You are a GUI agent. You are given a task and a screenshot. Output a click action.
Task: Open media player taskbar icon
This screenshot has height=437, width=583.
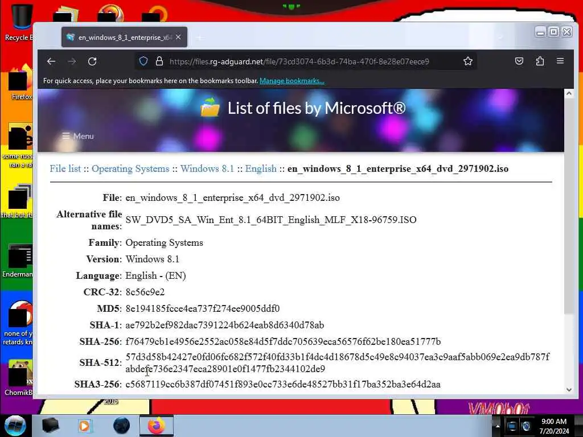click(x=85, y=426)
